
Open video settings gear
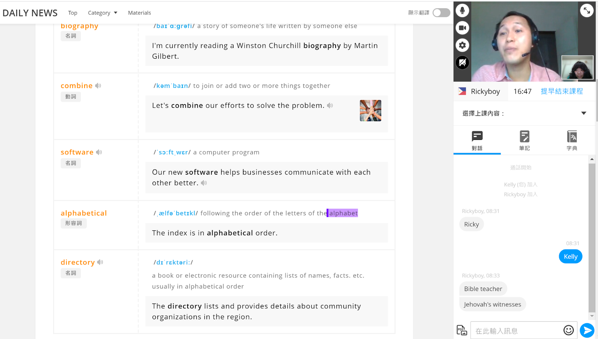(x=462, y=45)
